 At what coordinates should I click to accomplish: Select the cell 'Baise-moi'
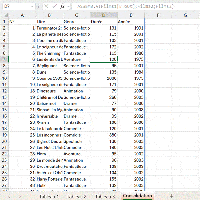point(49,103)
